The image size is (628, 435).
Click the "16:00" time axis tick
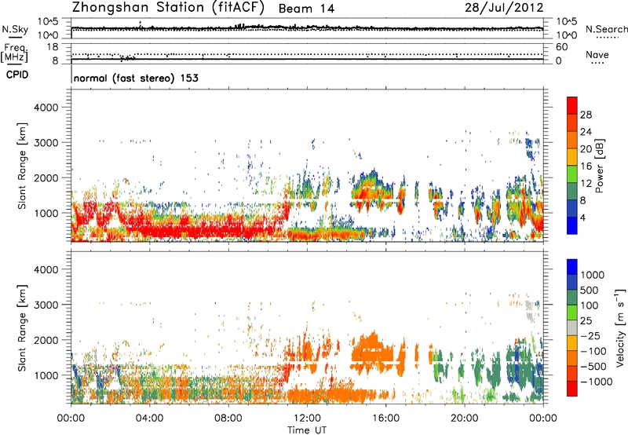[385, 419]
